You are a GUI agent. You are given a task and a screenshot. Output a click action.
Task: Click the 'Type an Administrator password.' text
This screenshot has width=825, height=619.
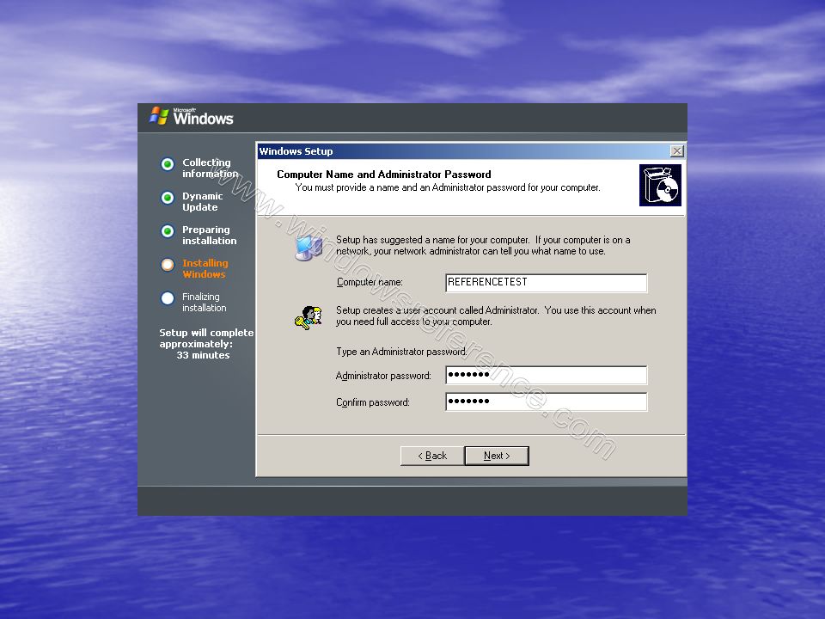[x=401, y=352]
